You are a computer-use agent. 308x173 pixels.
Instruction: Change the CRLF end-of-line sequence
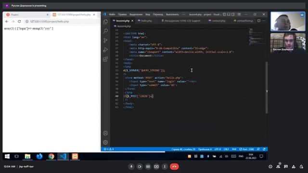point(226,149)
